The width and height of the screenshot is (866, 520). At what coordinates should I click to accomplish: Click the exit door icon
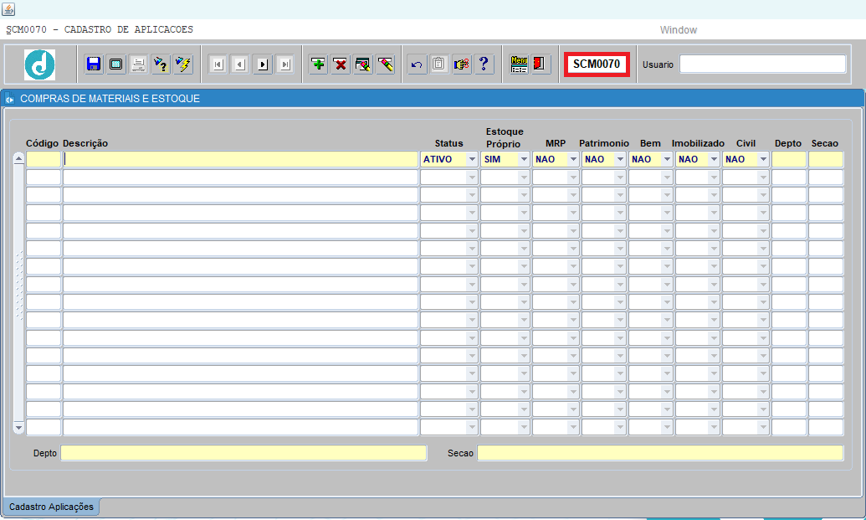(541, 64)
